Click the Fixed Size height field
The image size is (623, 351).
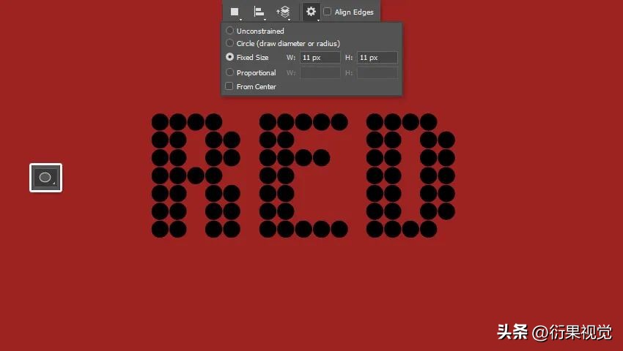point(377,58)
